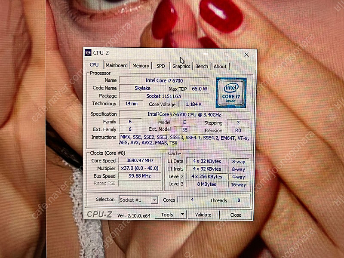
Task: Click the CPU-Z app icon in title bar
Action: [x=88, y=52]
